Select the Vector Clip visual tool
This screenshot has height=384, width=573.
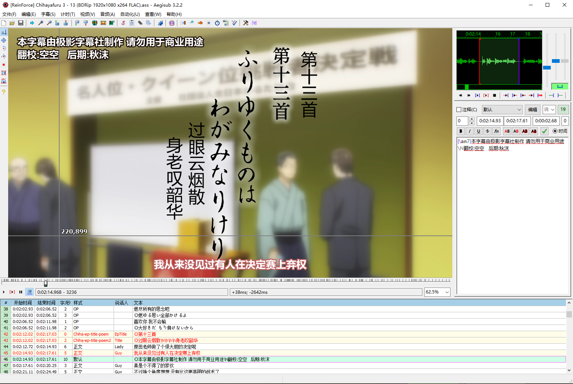[x=4, y=81]
